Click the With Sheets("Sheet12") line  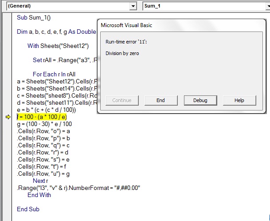pos(58,46)
